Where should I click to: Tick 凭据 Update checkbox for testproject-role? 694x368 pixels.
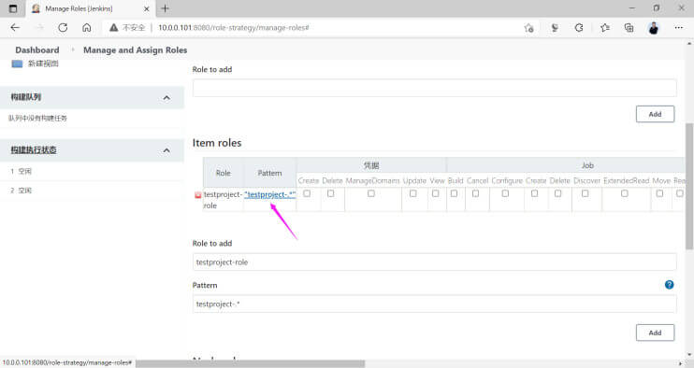413,193
